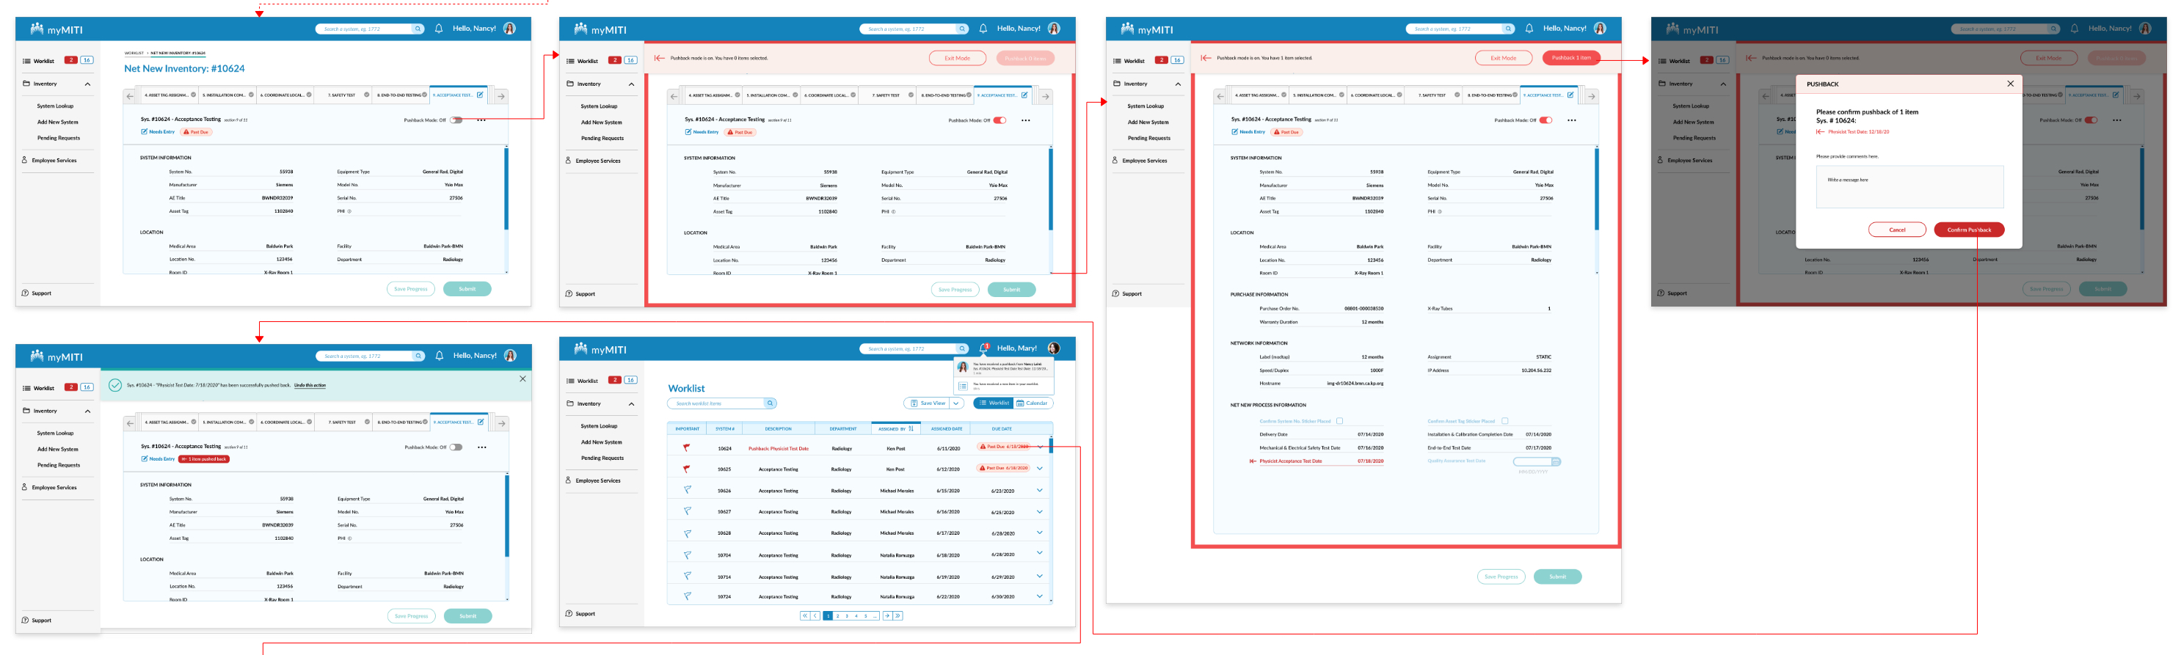Turn off Pushback Mode toggle on 0 items selected screen

point(1000,120)
